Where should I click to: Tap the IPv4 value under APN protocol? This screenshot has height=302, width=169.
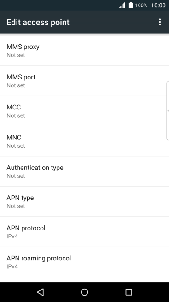[12, 236]
